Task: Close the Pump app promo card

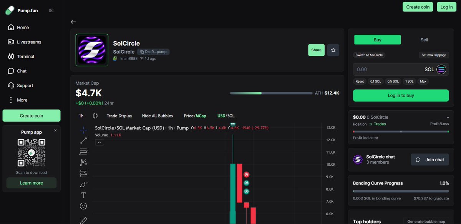Action: tap(55, 131)
